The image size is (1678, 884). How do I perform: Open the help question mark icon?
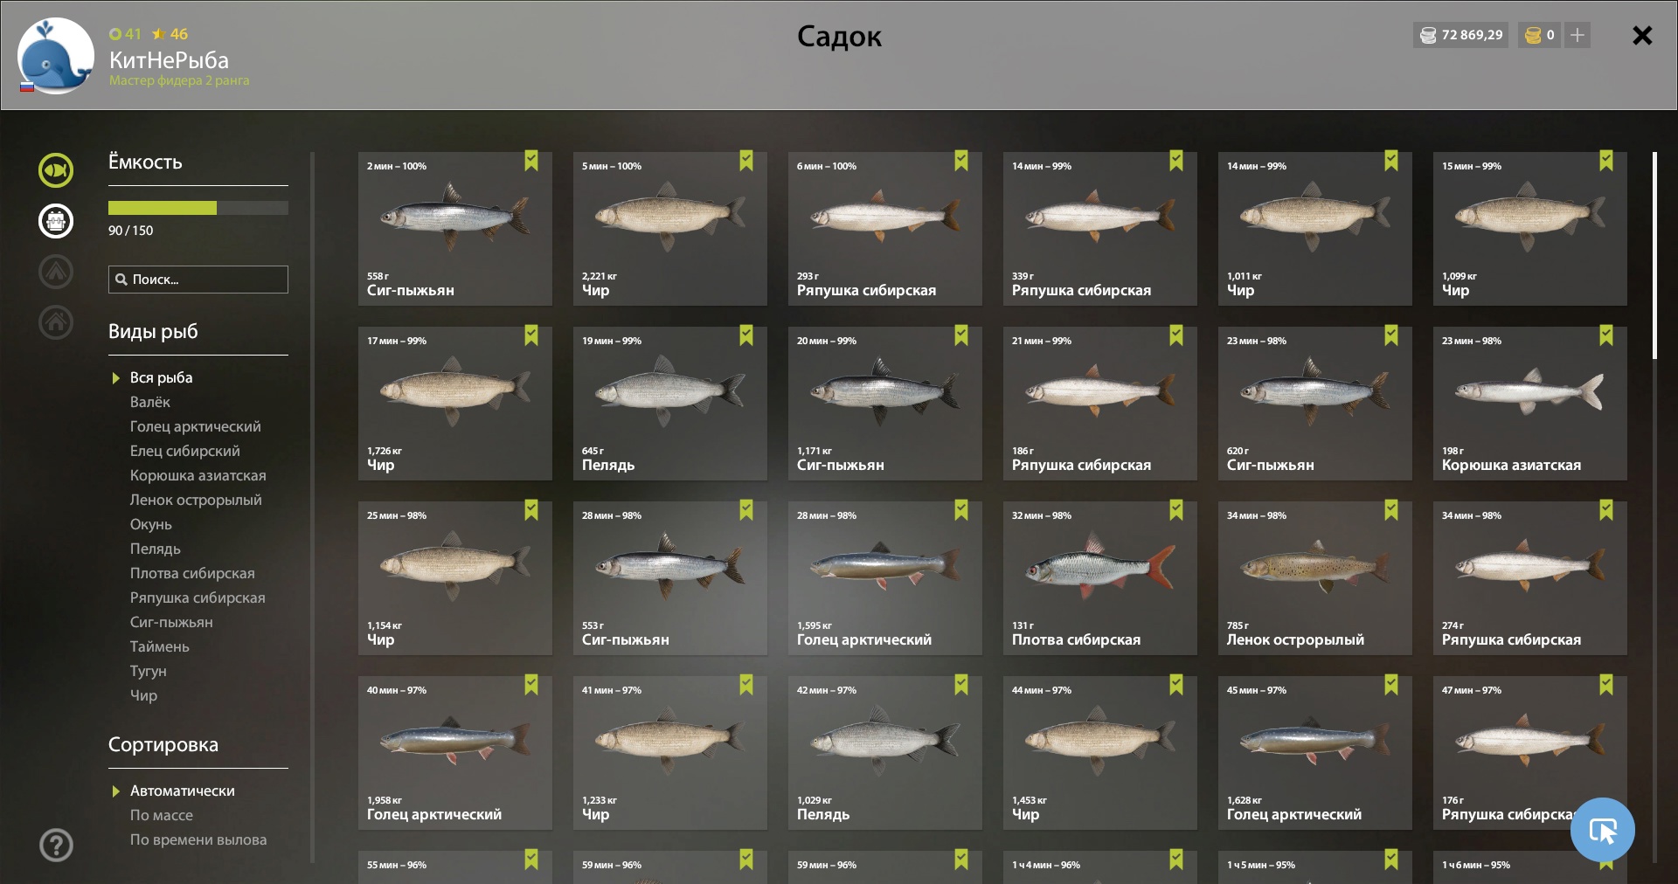coord(56,845)
